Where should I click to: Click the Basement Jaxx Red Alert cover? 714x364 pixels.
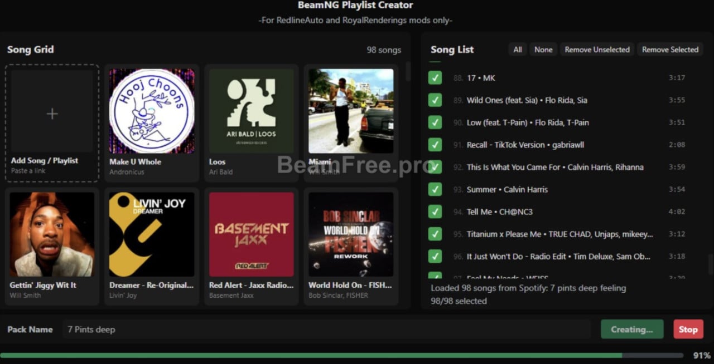251,234
